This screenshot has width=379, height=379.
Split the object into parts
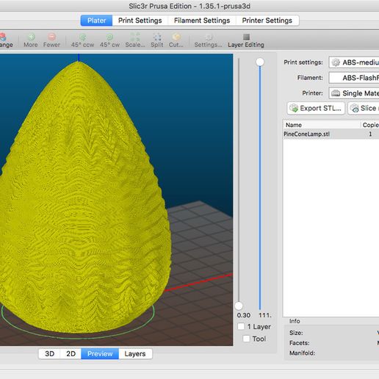[157, 40]
